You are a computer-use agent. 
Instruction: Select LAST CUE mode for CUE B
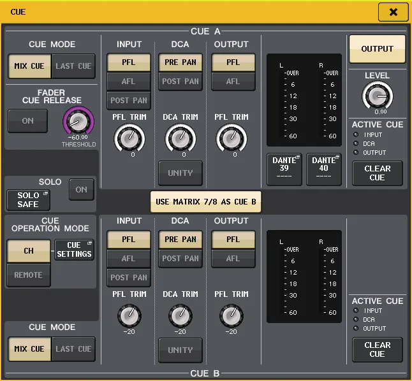click(73, 349)
